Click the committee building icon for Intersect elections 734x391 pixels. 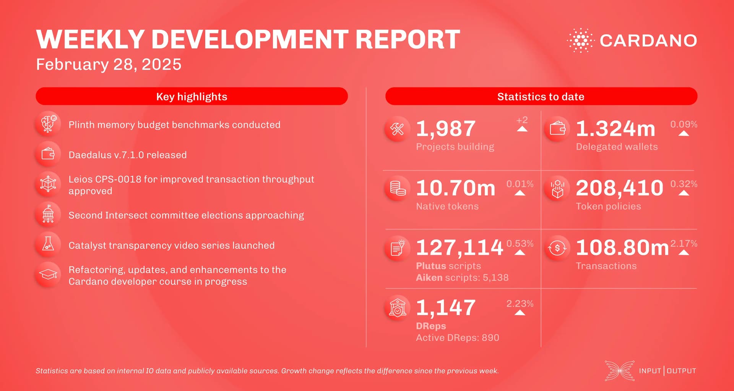pos(48,215)
